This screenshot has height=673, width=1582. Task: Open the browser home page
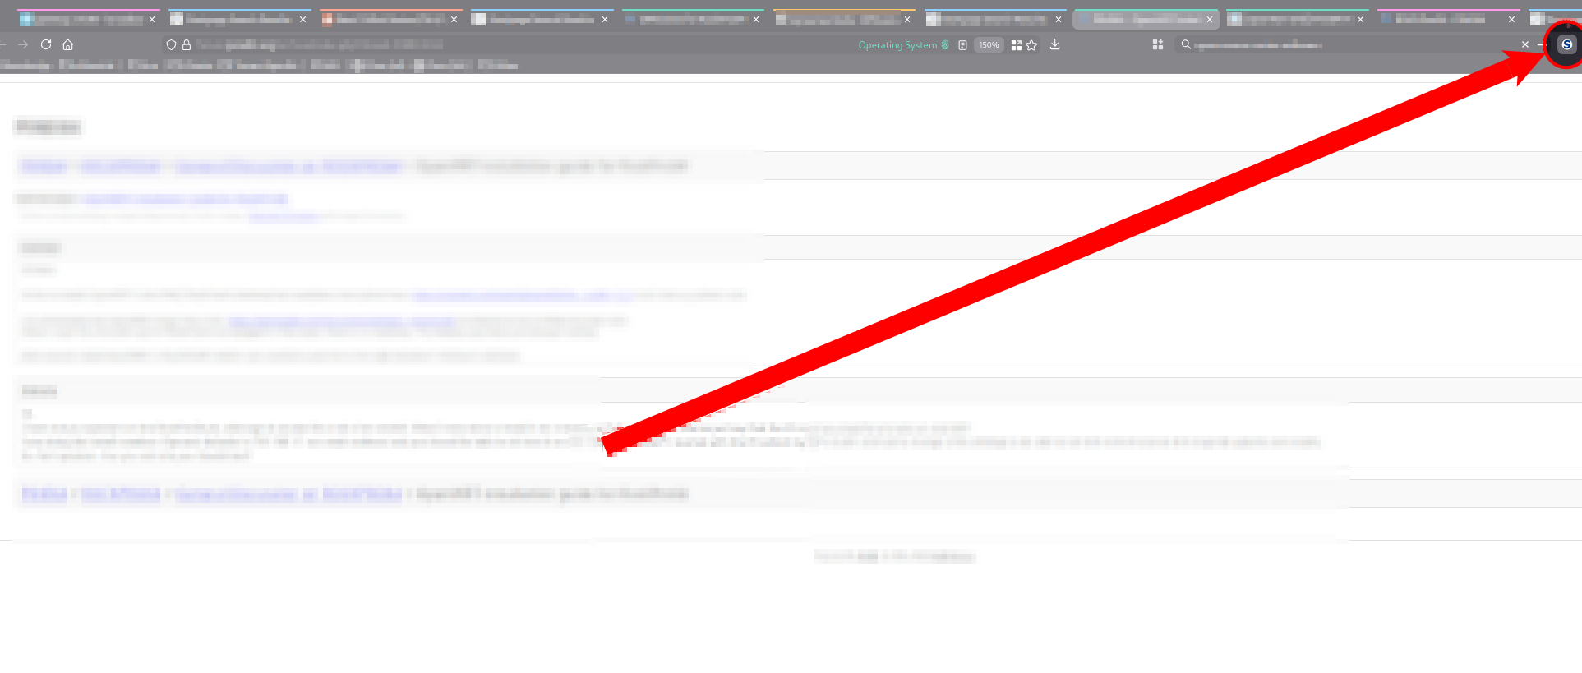[x=68, y=45]
